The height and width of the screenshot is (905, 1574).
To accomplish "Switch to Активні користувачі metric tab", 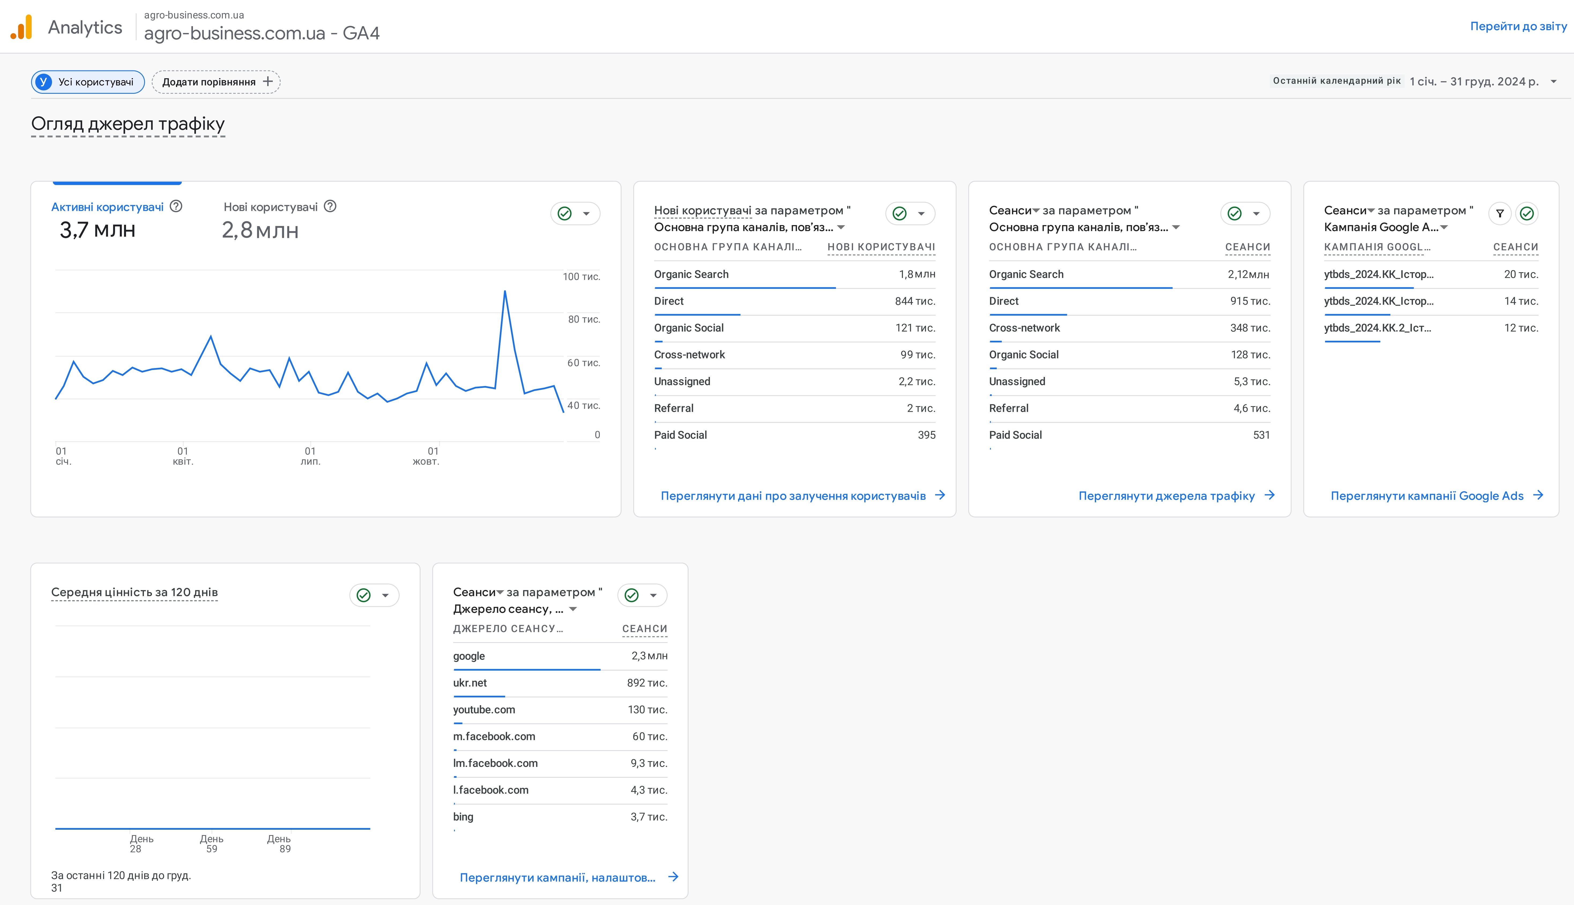I will point(107,207).
